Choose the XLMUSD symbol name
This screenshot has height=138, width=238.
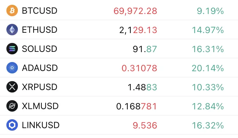coord(40,106)
